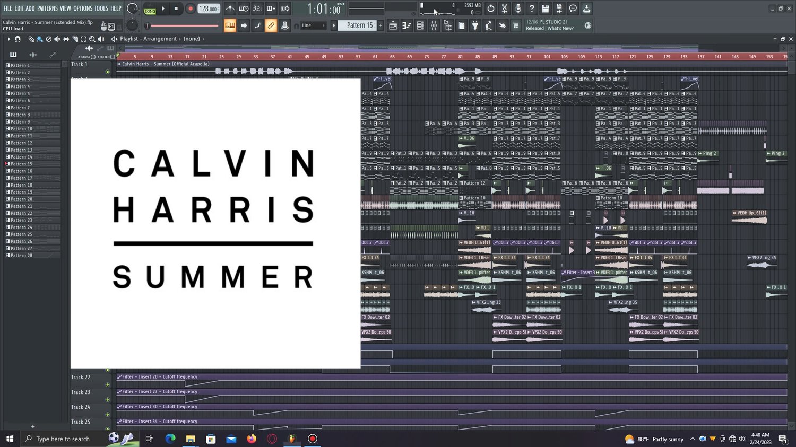Open the undo history circular arrow icon

coord(491,8)
